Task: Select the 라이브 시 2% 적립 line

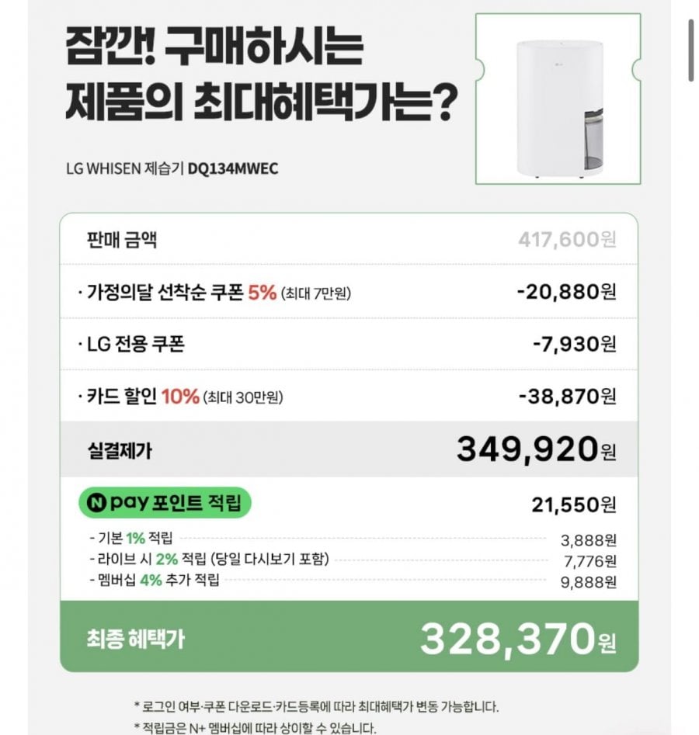Action: point(210,559)
